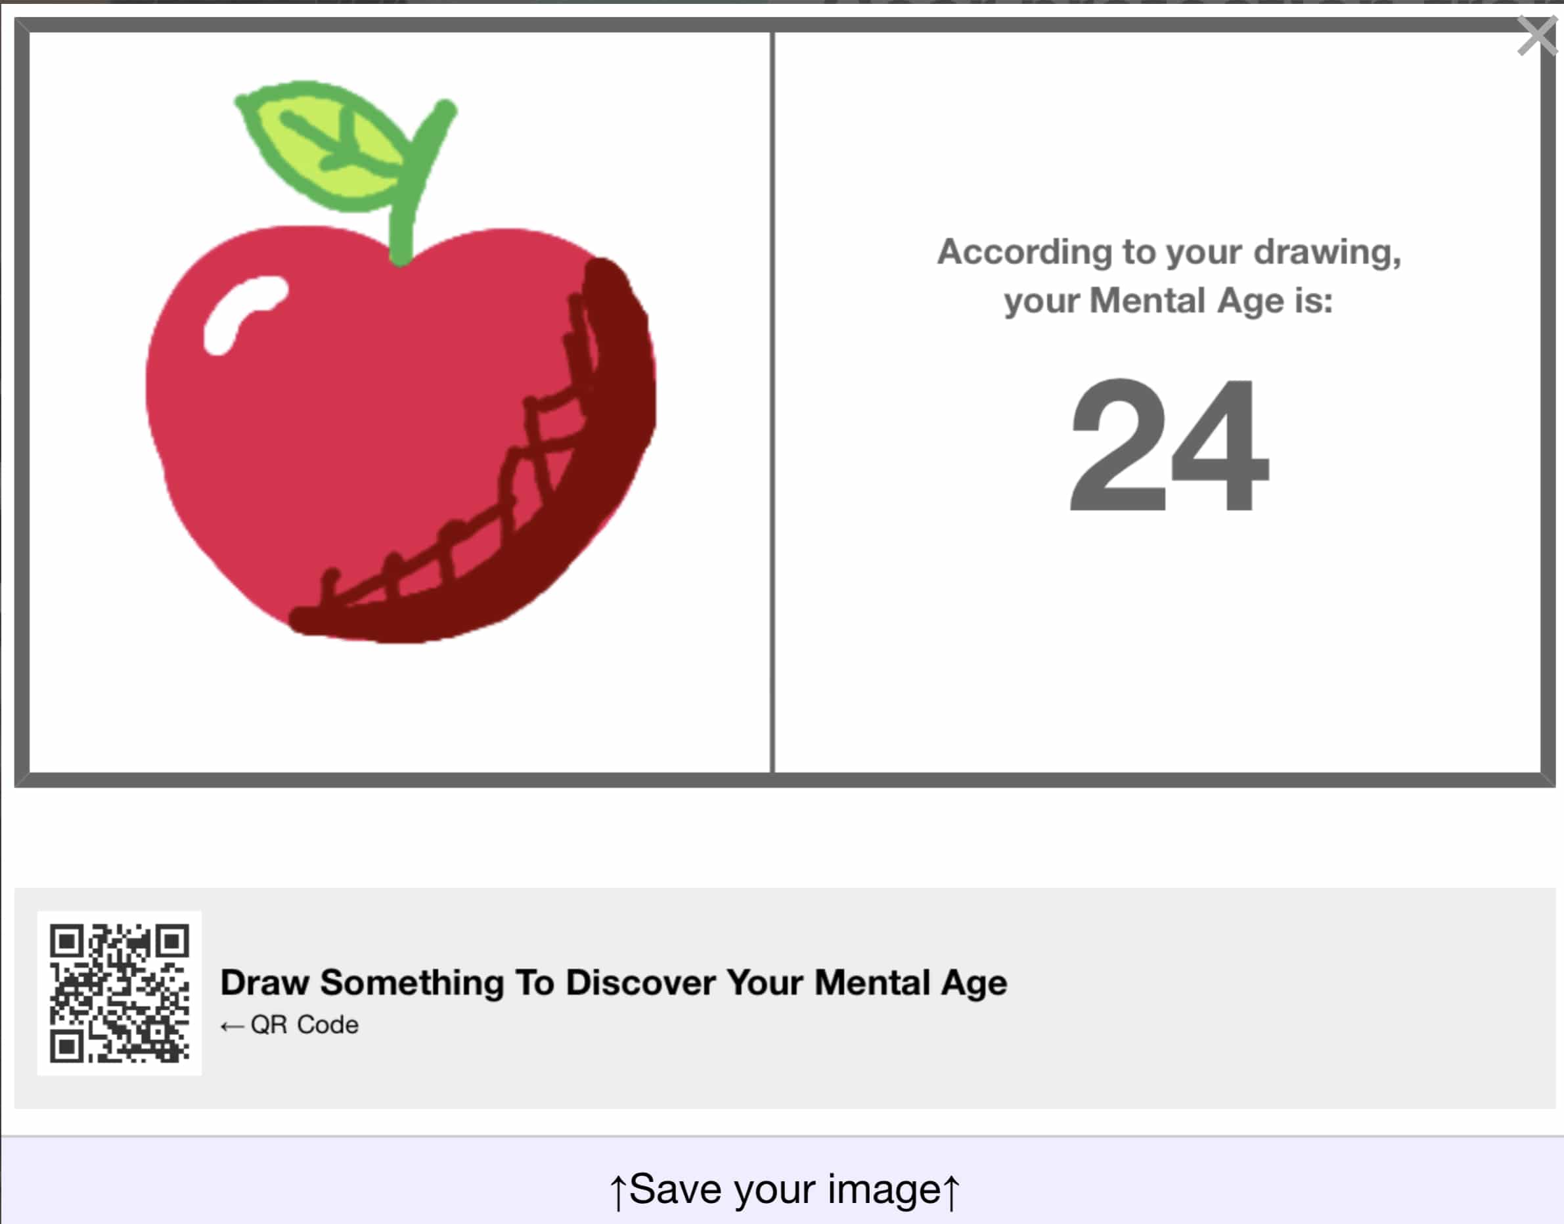Screen dimensions: 1564x1224
Task: Click the up arrow left of 'Save your image'
Action: (618, 1192)
